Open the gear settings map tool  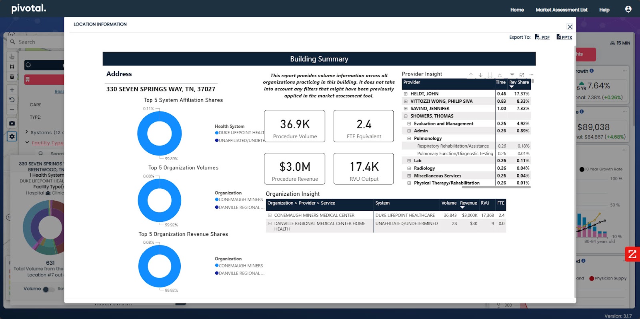(12, 136)
